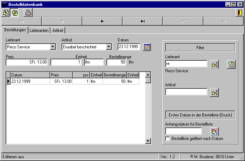Switch to the Lieferanten tab
This screenshot has height=161, width=245.
pos(39,31)
